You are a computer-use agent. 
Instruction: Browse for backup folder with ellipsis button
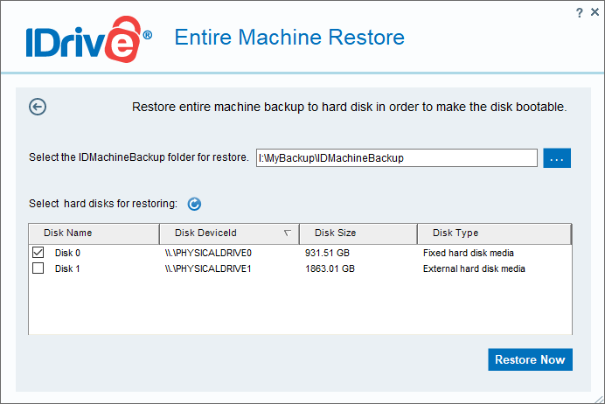(x=557, y=158)
